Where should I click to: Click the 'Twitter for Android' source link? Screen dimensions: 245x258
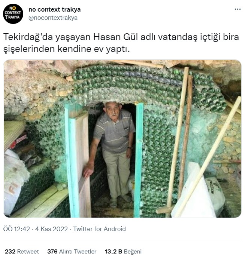click(99, 229)
